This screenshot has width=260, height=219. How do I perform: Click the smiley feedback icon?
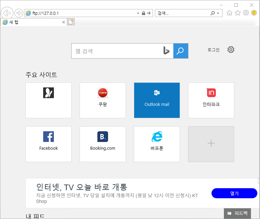tap(254, 13)
